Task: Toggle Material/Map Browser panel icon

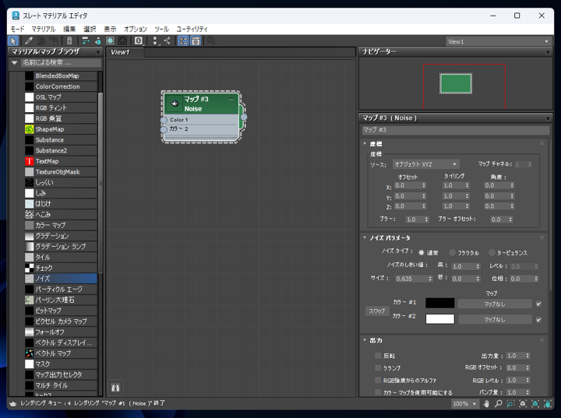Action: tap(183, 40)
